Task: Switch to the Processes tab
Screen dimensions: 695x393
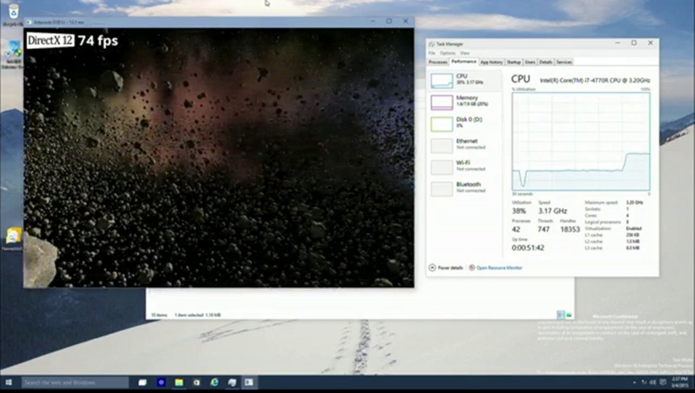Action: 438,62
